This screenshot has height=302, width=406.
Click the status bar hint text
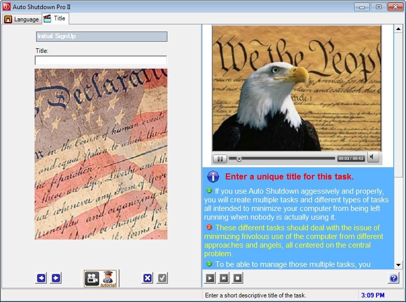coord(255,295)
